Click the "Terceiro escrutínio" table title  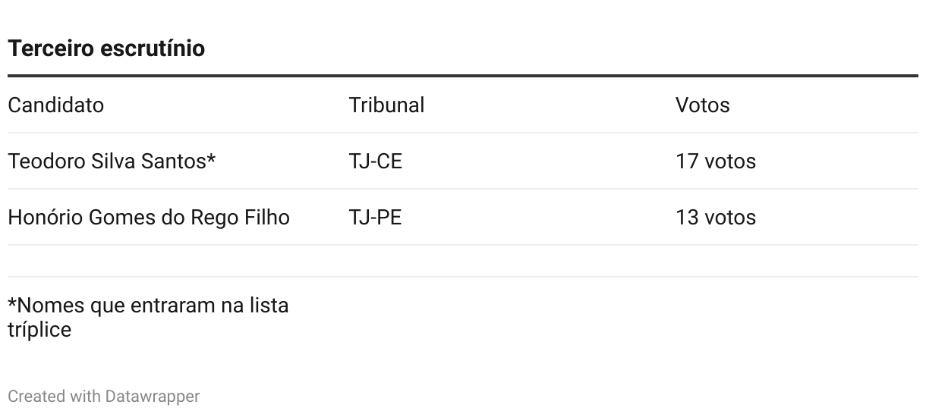[106, 49]
